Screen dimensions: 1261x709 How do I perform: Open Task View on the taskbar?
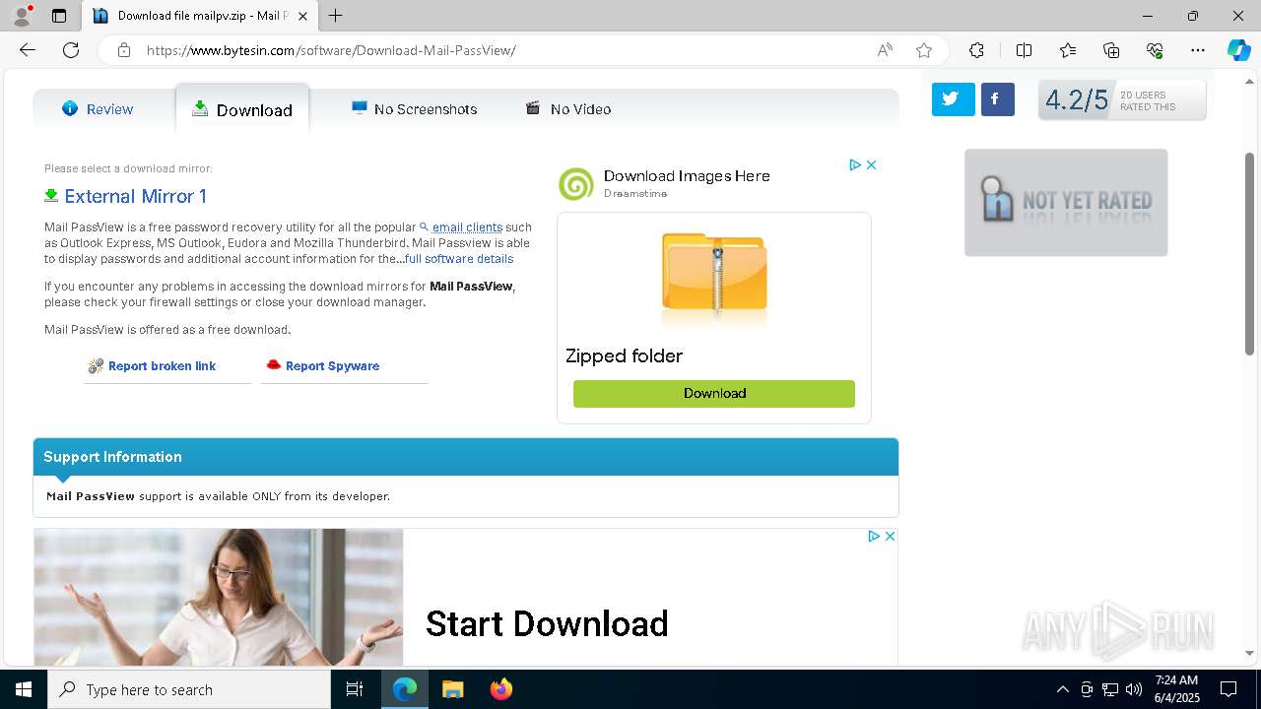click(355, 689)
